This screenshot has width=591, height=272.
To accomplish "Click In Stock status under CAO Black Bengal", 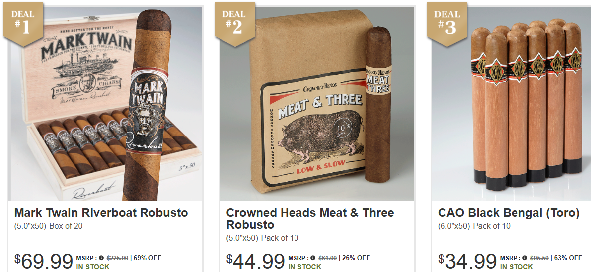I will click(x=517, y=267).
